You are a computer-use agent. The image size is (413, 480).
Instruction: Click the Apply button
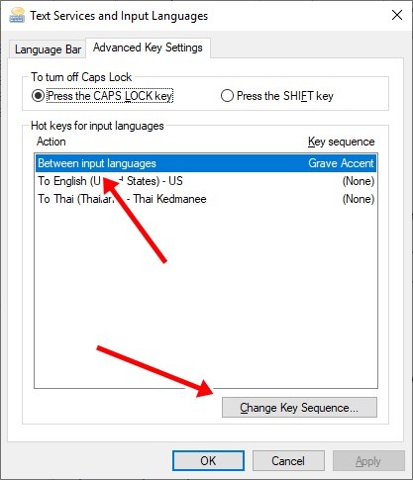pos(368,461)
